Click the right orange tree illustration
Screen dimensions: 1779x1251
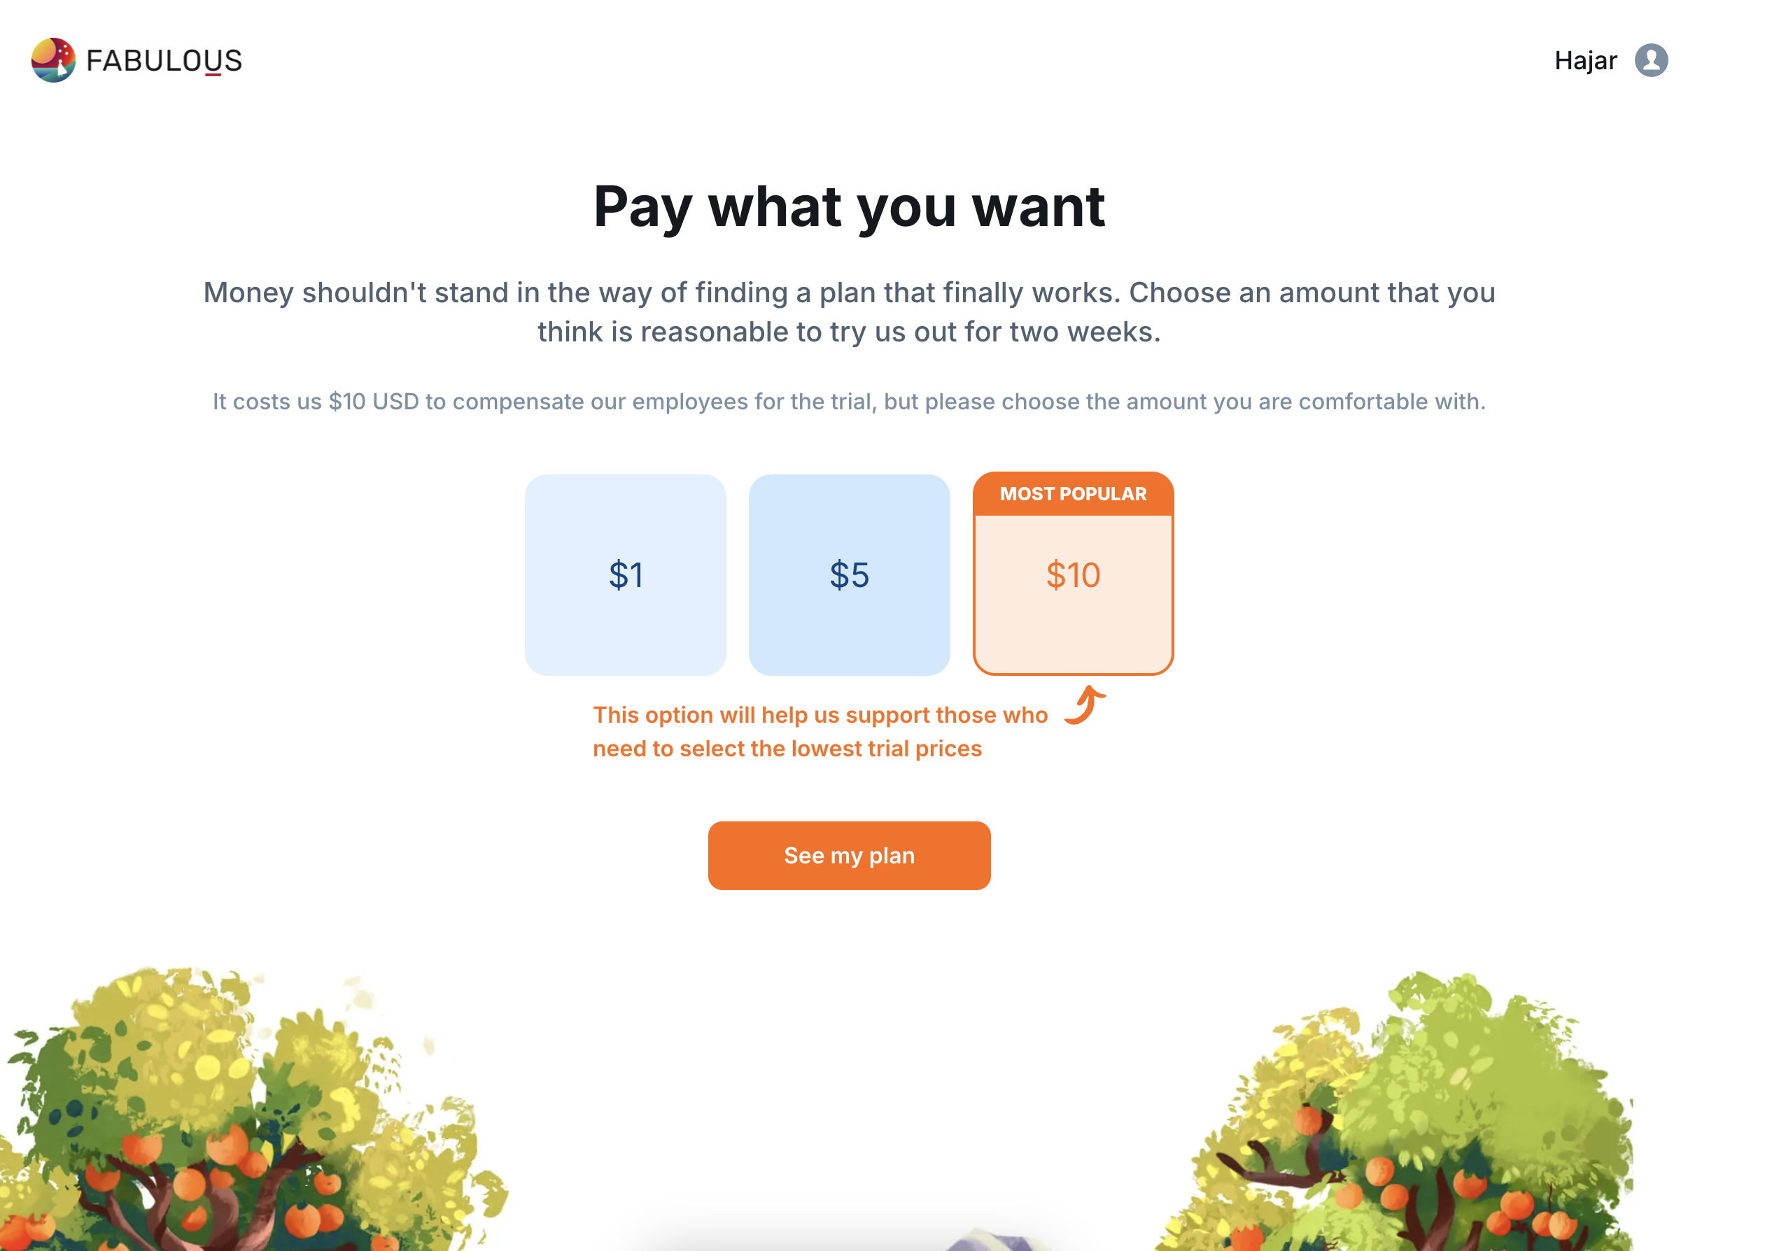click(1410, 1123)
